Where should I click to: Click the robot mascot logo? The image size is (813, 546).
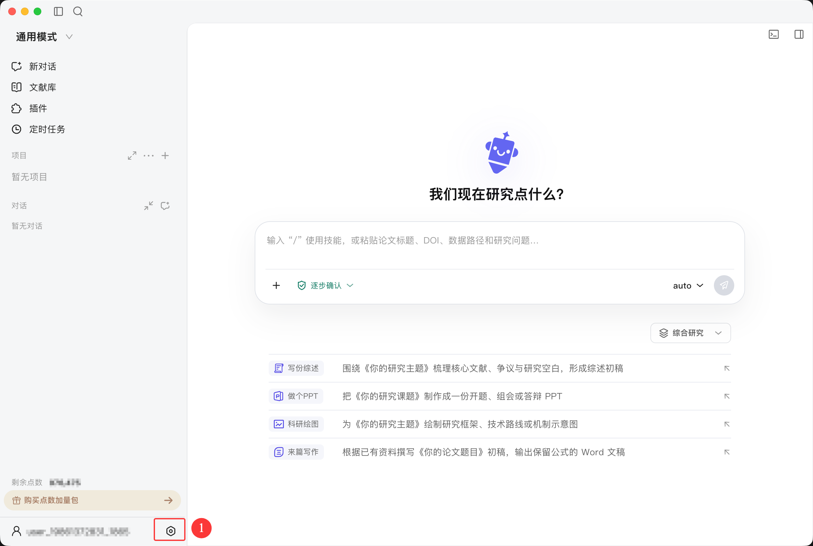click(x=501, y=152)
